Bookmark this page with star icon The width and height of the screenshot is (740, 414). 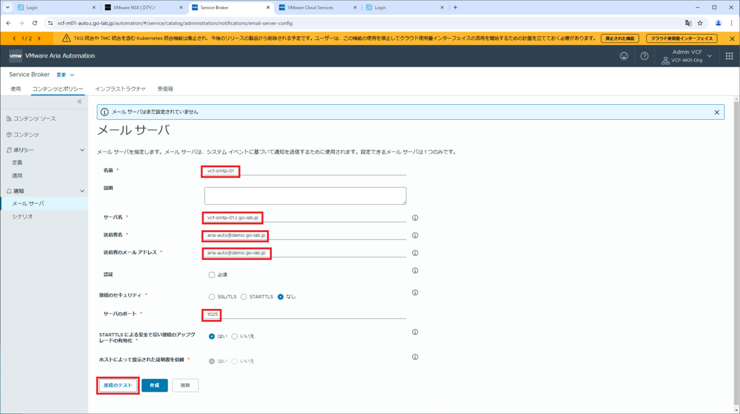point(700,23)
